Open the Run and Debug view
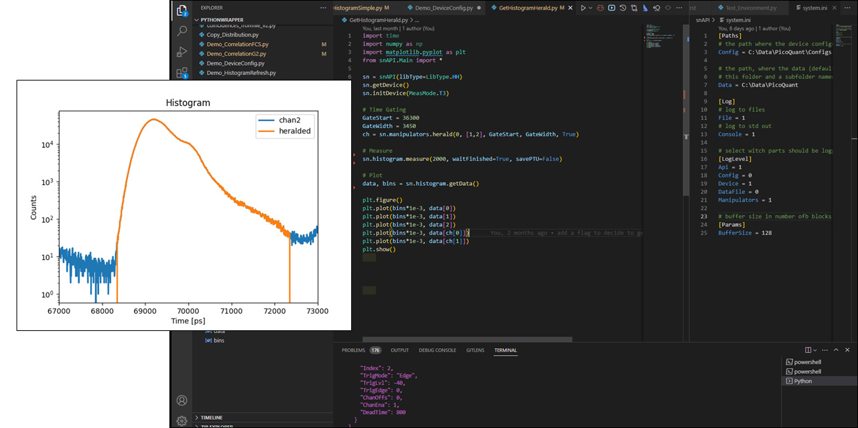This screenshot has height=428, width=858. (x=182, y=52)
